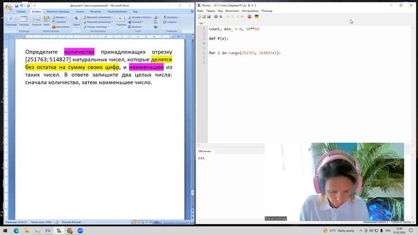418x235 pixels.
Task: Open Нижний колонтитул footer dropdown
Action: click(x=98, y=22)
